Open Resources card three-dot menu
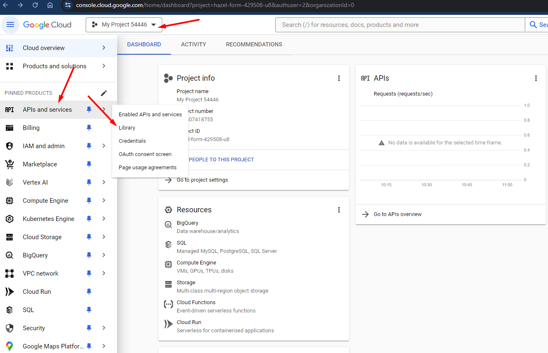 [x=339, y=210]
